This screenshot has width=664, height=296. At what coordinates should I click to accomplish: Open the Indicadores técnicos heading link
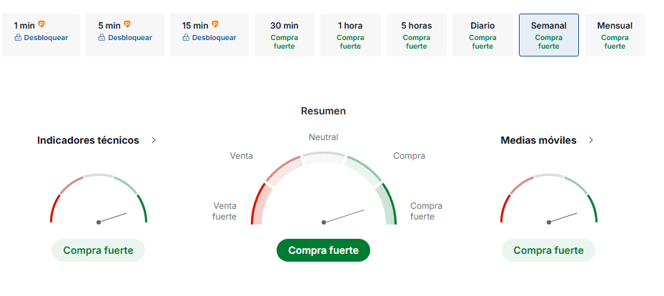88,140
